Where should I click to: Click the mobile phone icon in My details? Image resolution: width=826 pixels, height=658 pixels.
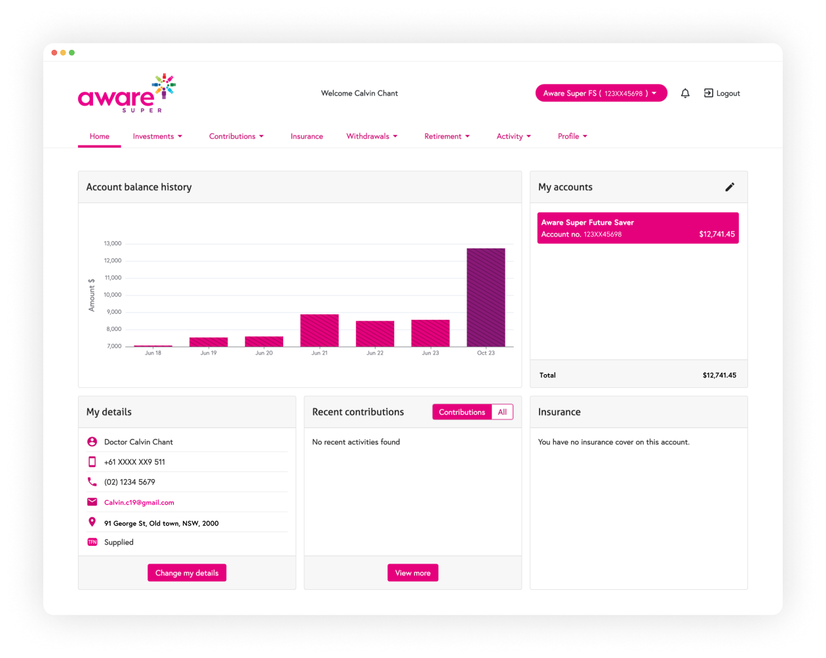point(92,461)
